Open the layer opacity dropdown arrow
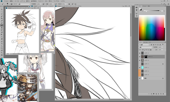Viewport: 170px width, 102px height. [162, 47]
